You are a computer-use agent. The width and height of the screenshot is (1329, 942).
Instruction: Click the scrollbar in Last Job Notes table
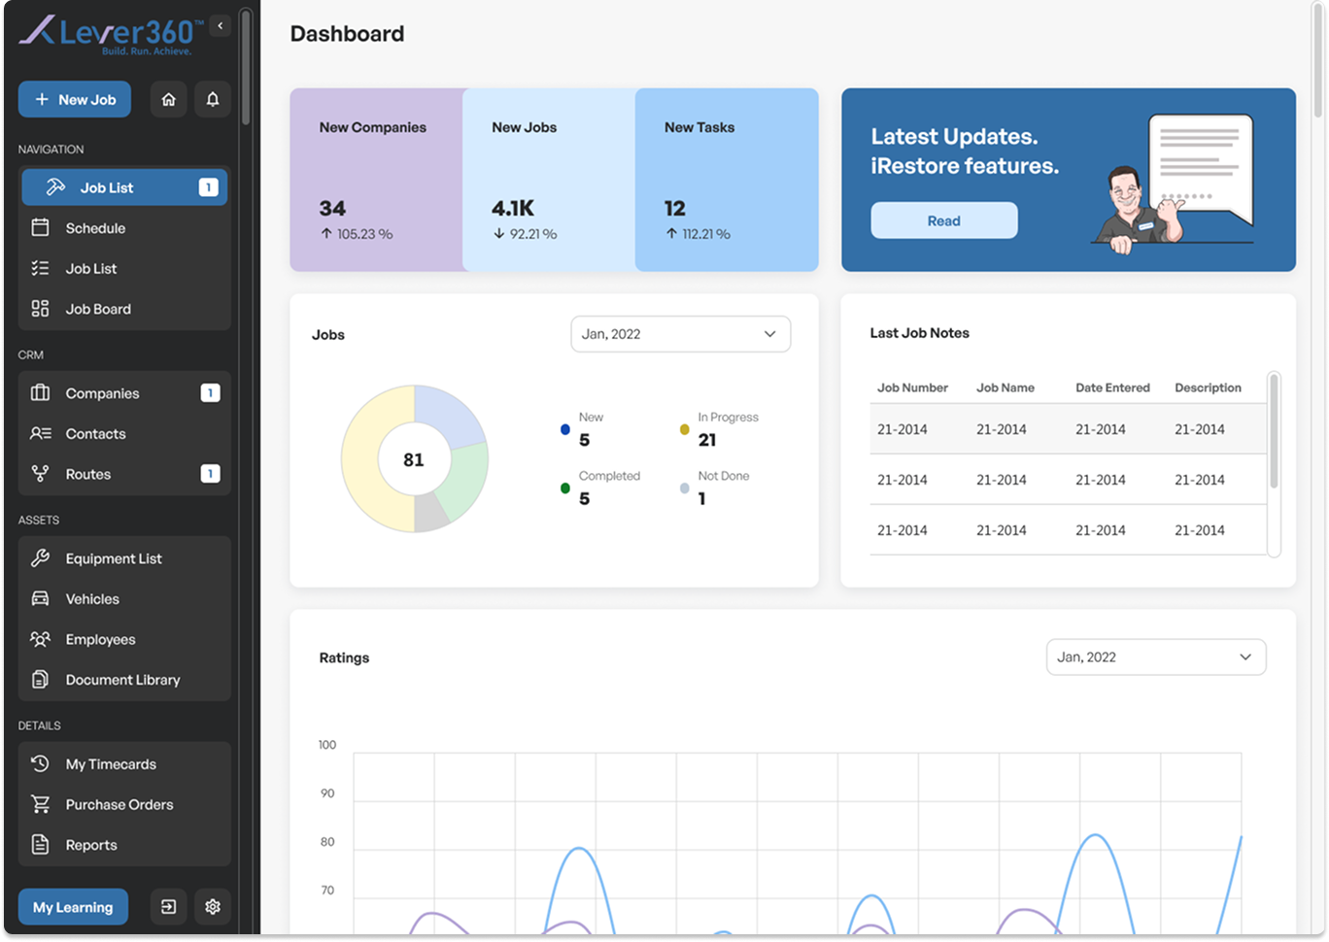click(1274, 432)
